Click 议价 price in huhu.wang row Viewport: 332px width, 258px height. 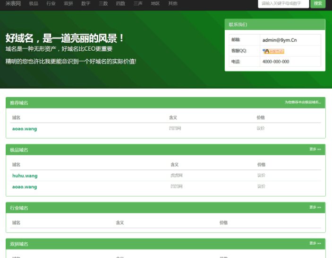coord(261,175)
